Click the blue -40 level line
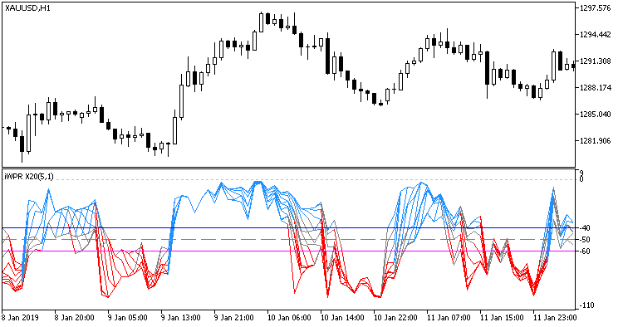This screenshot has height=327, width=623. (289, 227)
